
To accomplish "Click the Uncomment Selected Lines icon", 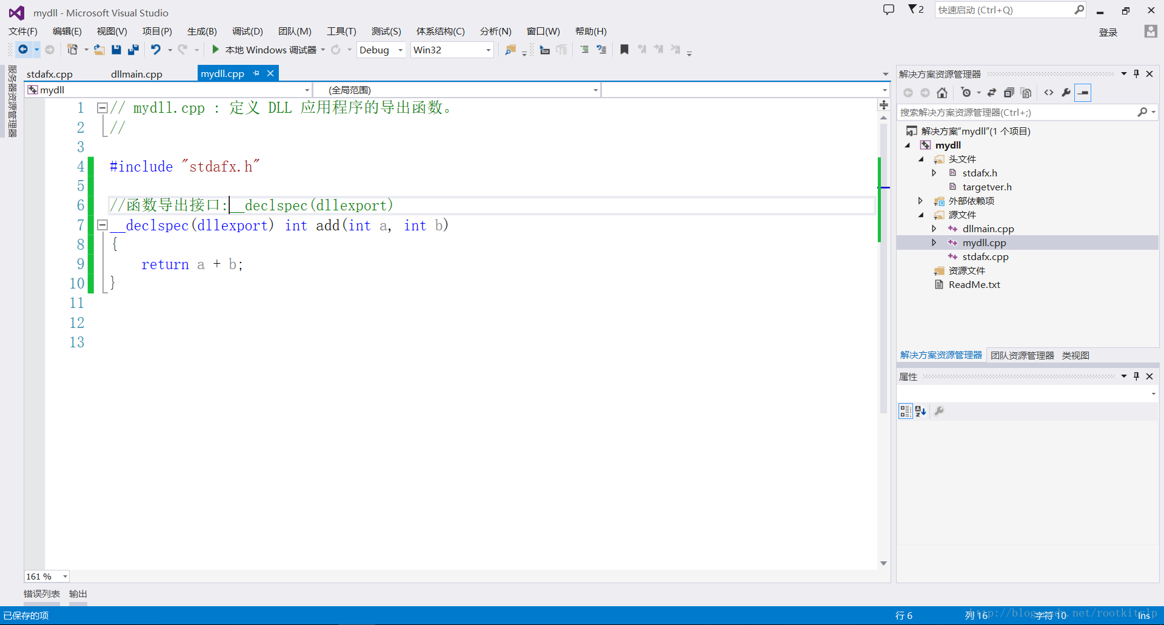I will 601,50.
